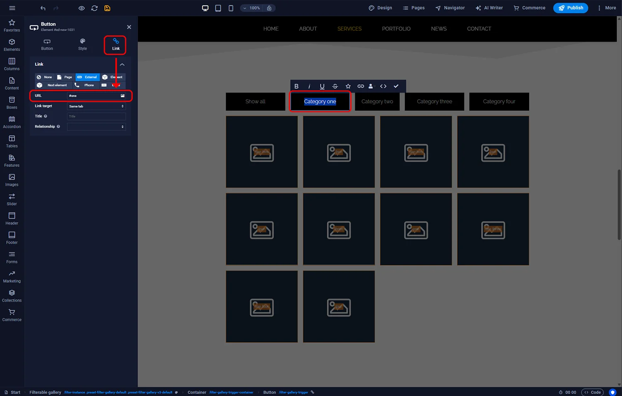Apply italic formatting to the selected text
The height and width of the screenshot is (396, 622).
coord(309,86)
